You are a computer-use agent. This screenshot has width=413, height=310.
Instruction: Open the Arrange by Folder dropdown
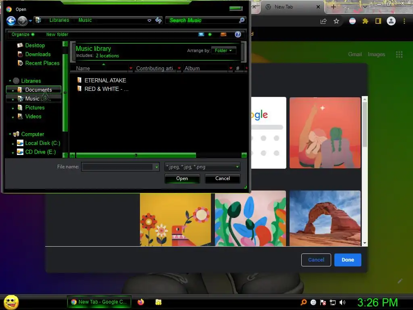pos(223,50)
